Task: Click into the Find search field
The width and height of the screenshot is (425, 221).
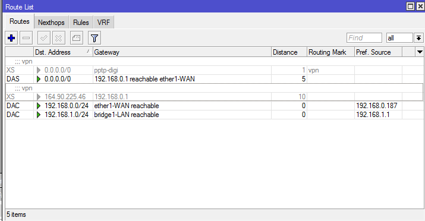Action: point(364,38)
